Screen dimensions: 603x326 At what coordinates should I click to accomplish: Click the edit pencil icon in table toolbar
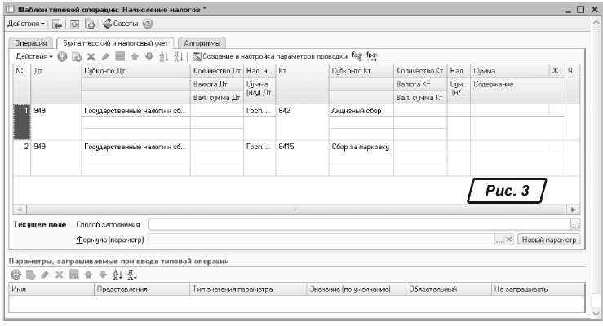(104, 57)
